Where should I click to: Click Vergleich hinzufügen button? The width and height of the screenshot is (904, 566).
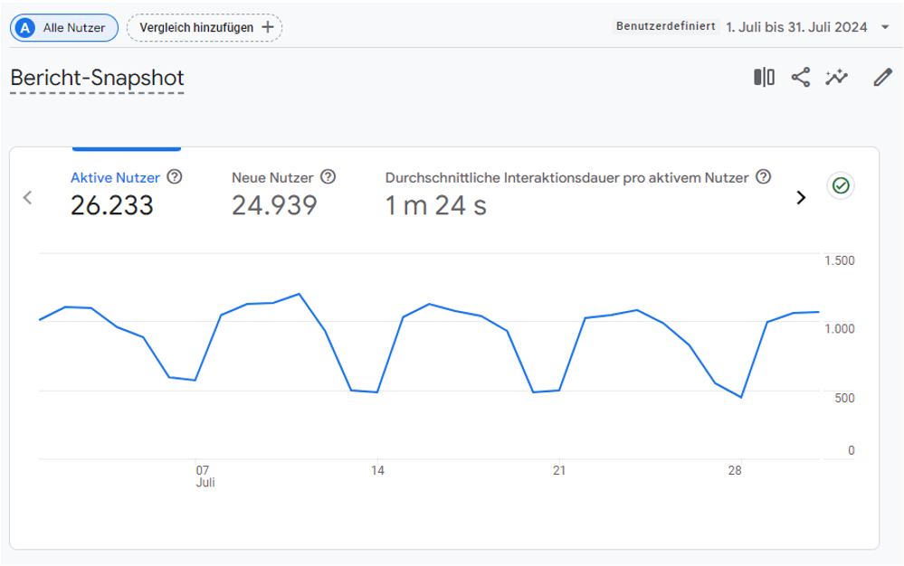point(205,28)
